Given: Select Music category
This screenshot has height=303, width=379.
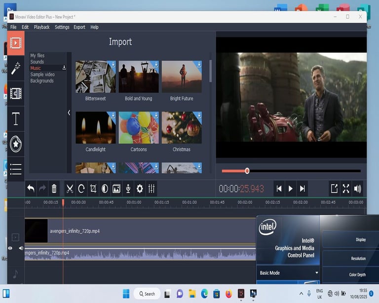Looking at the screenshot, I should (x=36, y=68).
